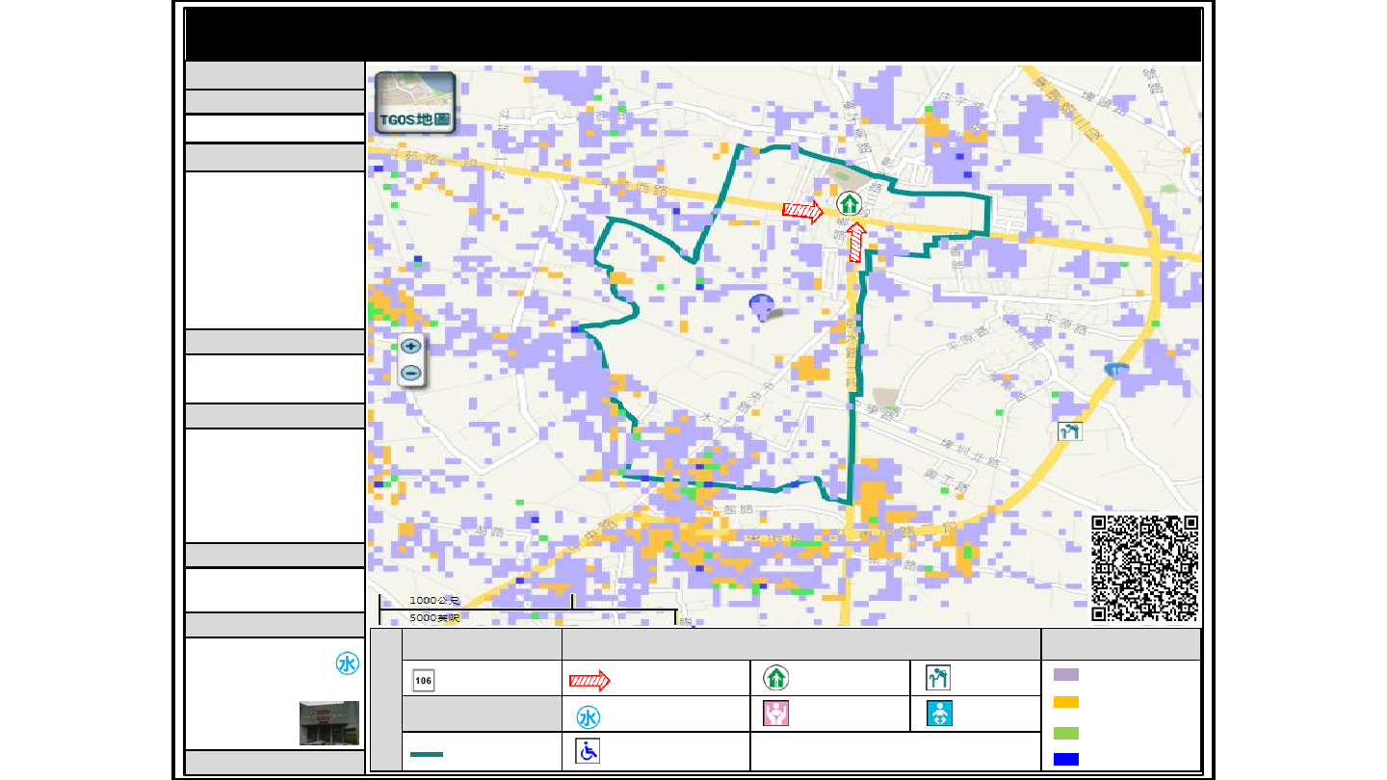This screenshot has height=780, width=1387.
Task: Click the right-pointing red evacuation arrow on map
Action: tap(802, 211)
